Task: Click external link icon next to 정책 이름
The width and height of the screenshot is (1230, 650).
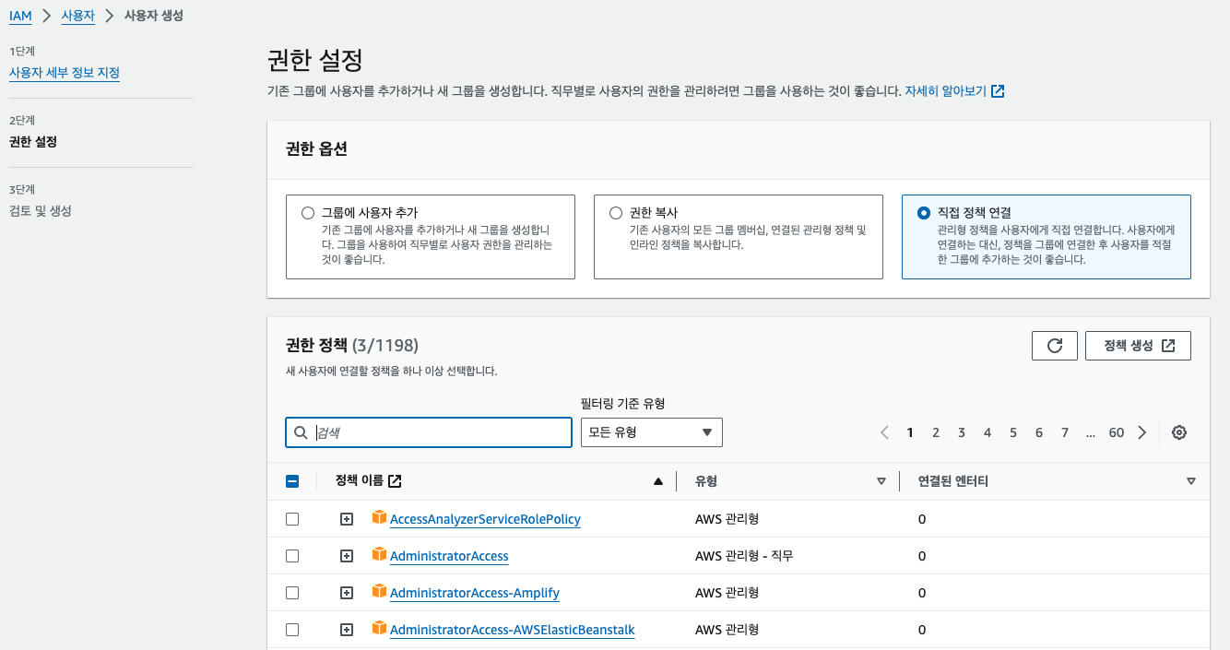Action: pyautogui.click(x=395, y=480)
